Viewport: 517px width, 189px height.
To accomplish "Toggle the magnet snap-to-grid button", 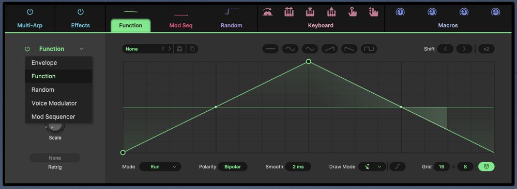I will coord(486,167).
